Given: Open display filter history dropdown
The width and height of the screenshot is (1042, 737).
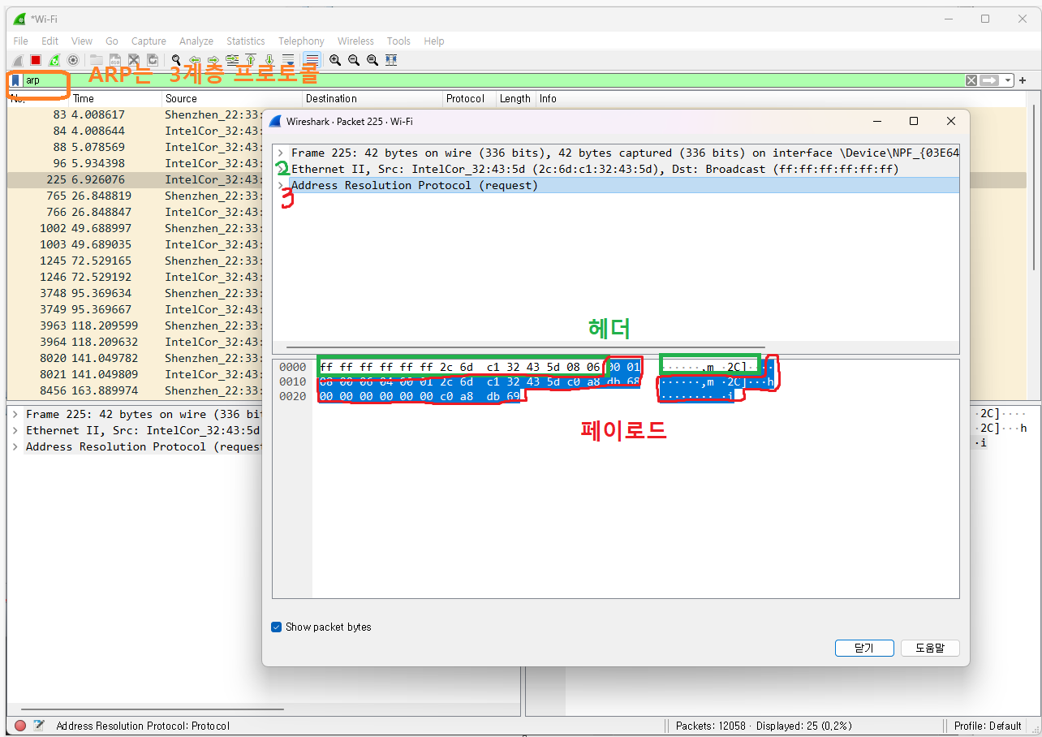Looking at the screenshot, I should tap(1008, 80).
